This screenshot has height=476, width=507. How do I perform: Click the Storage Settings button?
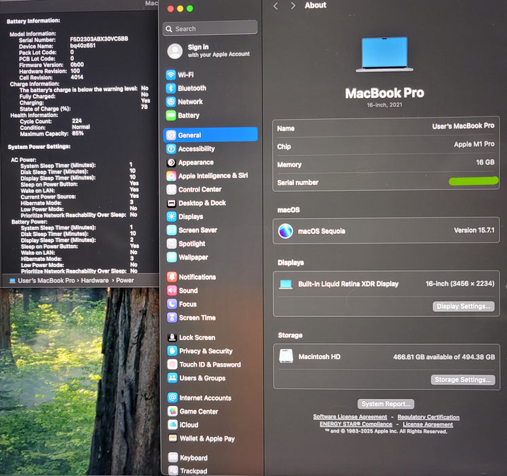(x=462, y=379)
